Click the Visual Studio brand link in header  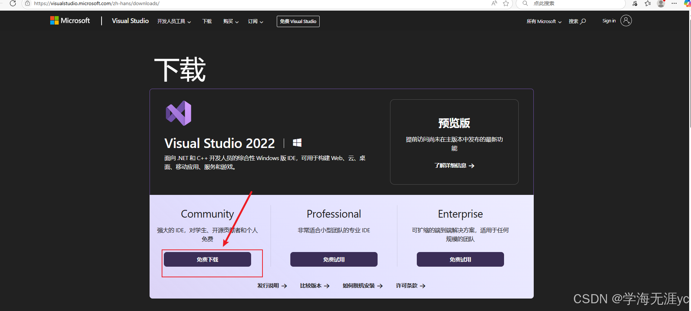click(x=130, y=21)
